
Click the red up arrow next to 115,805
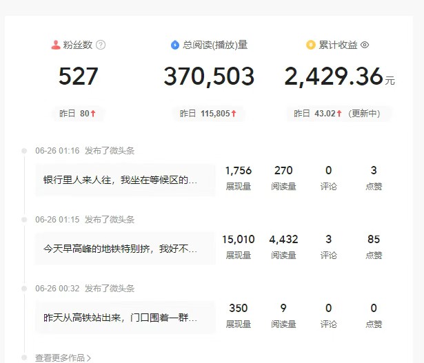234,114
